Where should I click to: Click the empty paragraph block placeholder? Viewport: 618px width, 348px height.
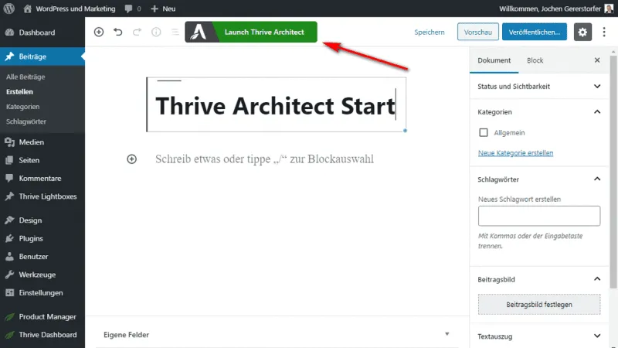264,159
